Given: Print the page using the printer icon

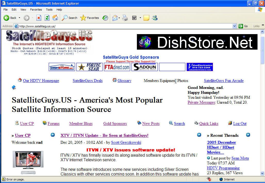Looking at the screenshot, I should point(125,18).
